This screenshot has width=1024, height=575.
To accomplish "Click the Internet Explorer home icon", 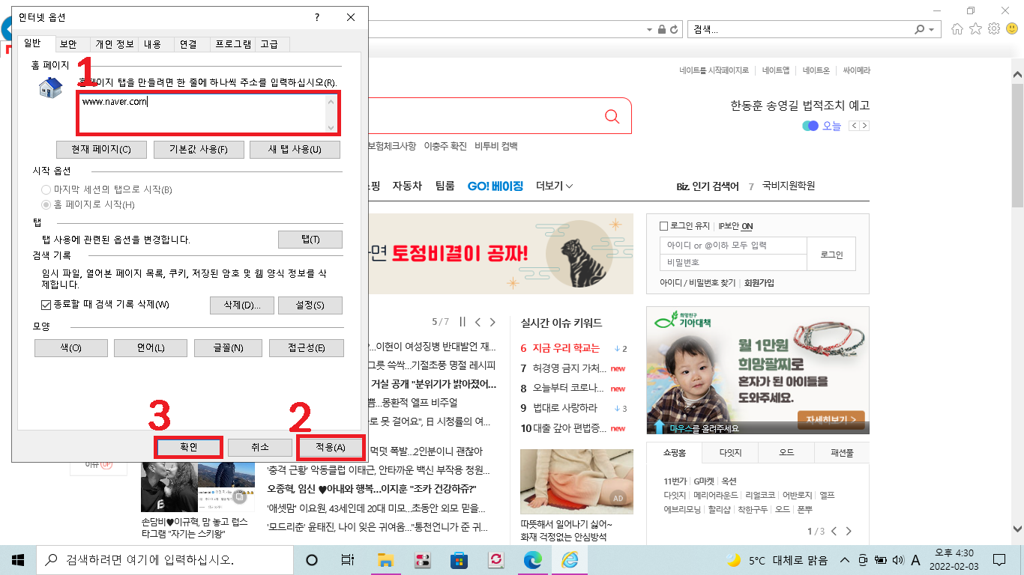I will click(957, 29).
